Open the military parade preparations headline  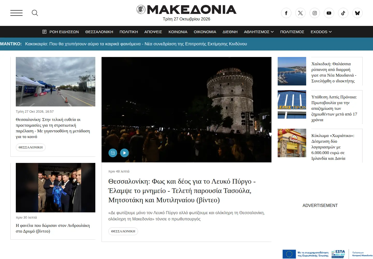pos(53,128)
